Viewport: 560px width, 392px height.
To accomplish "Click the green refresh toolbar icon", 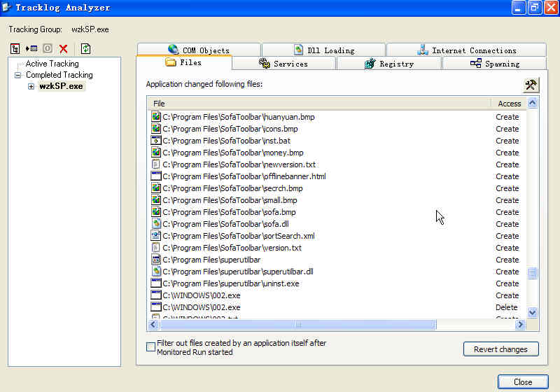I will pyautogui.click(x=85, y=48).
